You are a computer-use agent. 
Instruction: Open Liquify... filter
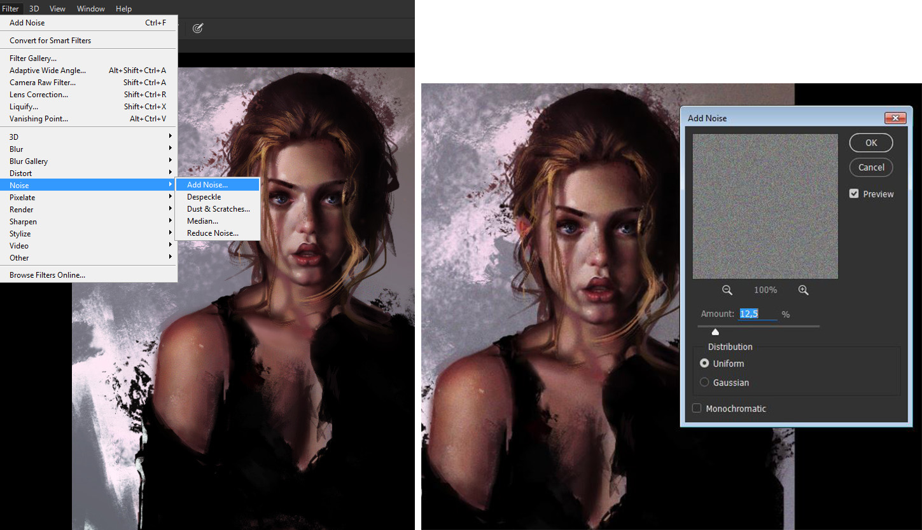pos(88,107)
